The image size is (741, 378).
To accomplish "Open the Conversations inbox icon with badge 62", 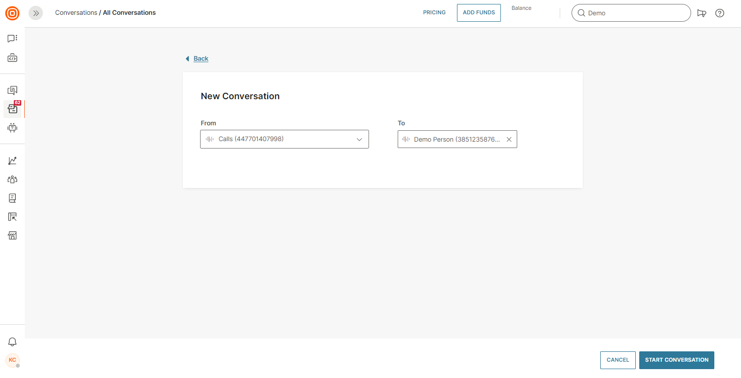I will coord(12,109).
